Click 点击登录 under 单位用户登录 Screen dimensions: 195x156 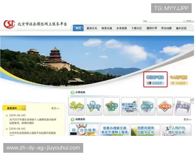pyautogui.click(x=155, y=83)
